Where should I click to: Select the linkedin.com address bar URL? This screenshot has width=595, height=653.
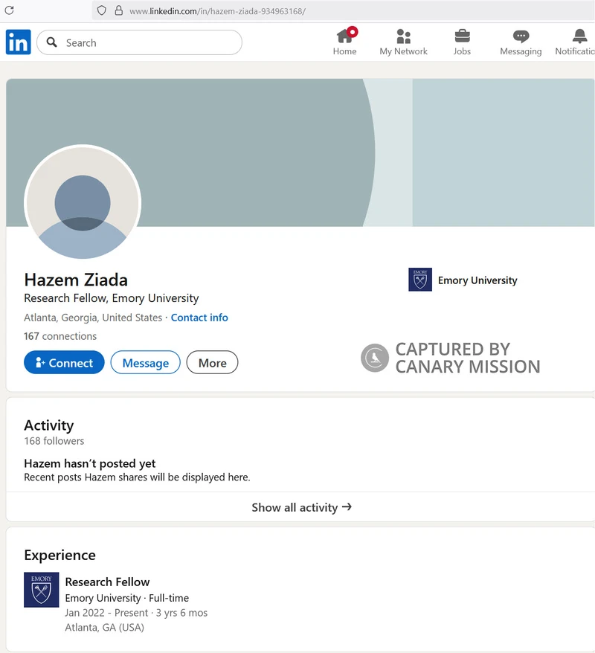coord(217,11)
